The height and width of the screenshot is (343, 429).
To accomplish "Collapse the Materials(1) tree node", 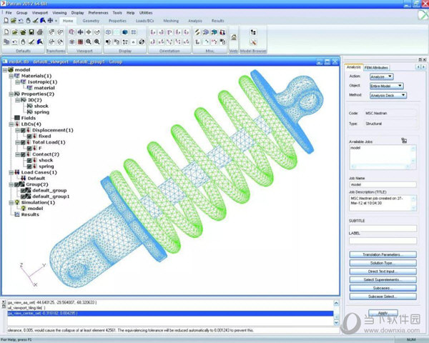I will coord(11,76).
